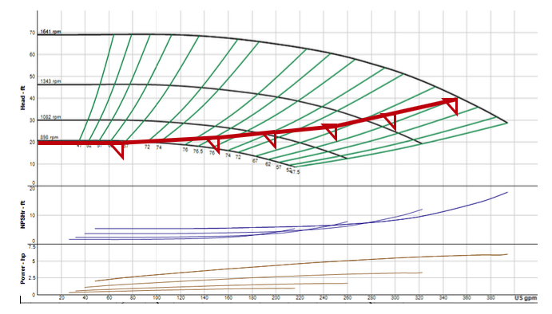
Task: Click the 898 rpm curve label
Action: click(x=50, y=138)
